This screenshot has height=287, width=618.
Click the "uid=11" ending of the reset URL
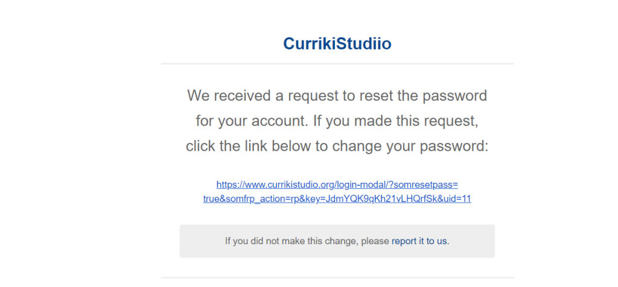[459, 199]
